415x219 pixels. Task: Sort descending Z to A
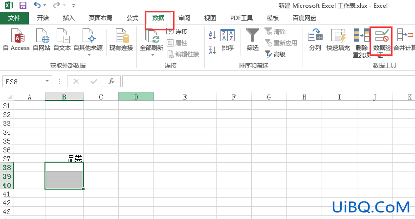(212, 50)
